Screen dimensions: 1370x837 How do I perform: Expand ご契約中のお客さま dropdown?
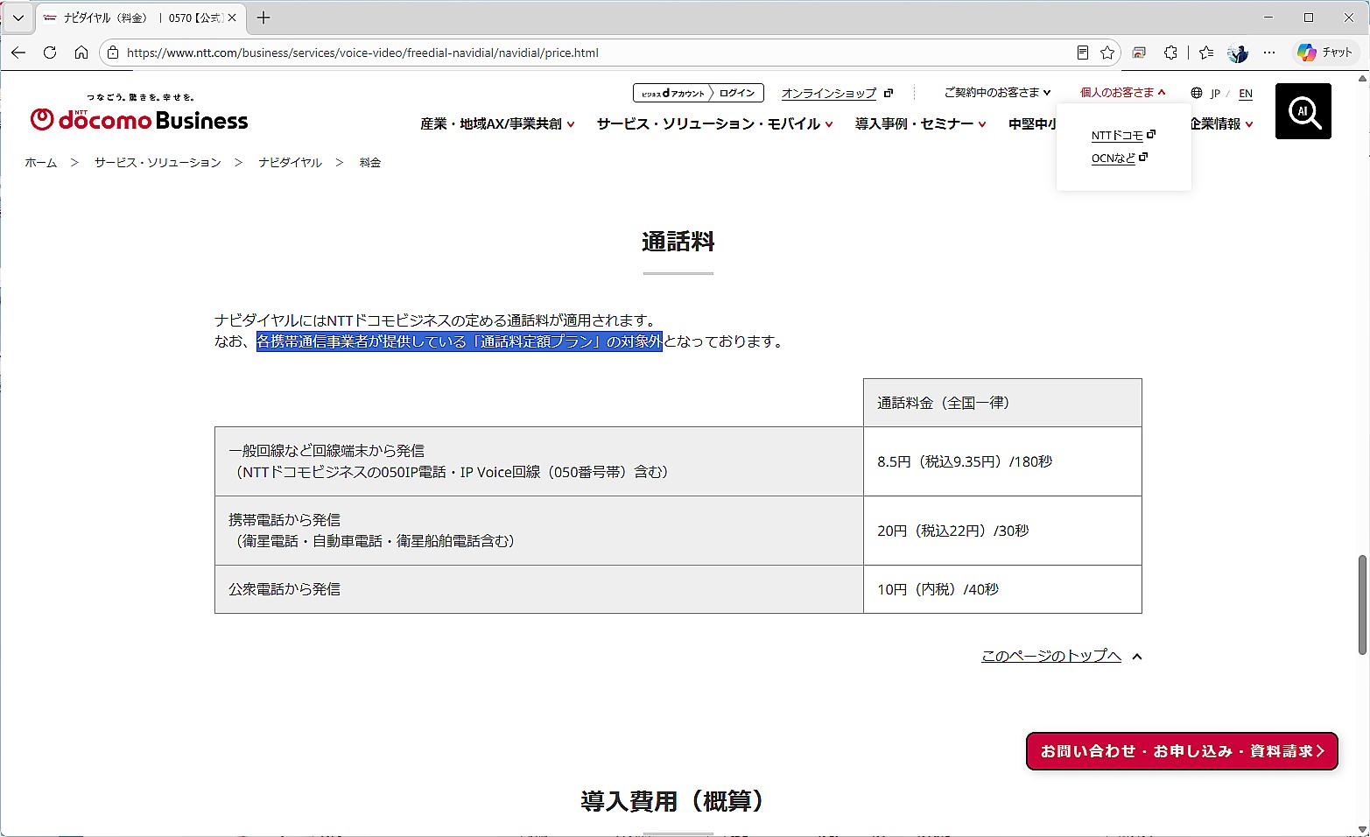pos(997,92)
